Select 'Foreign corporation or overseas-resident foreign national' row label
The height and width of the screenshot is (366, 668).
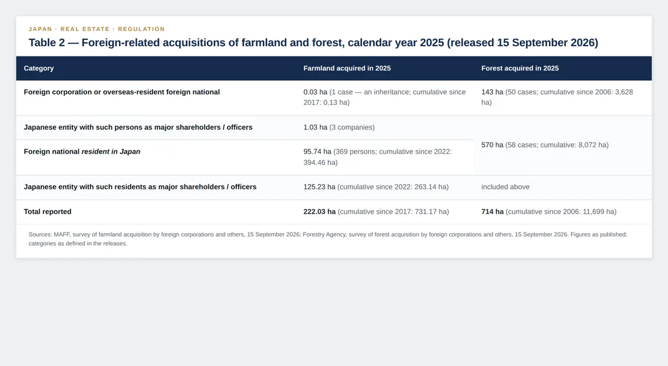(122, 92)
